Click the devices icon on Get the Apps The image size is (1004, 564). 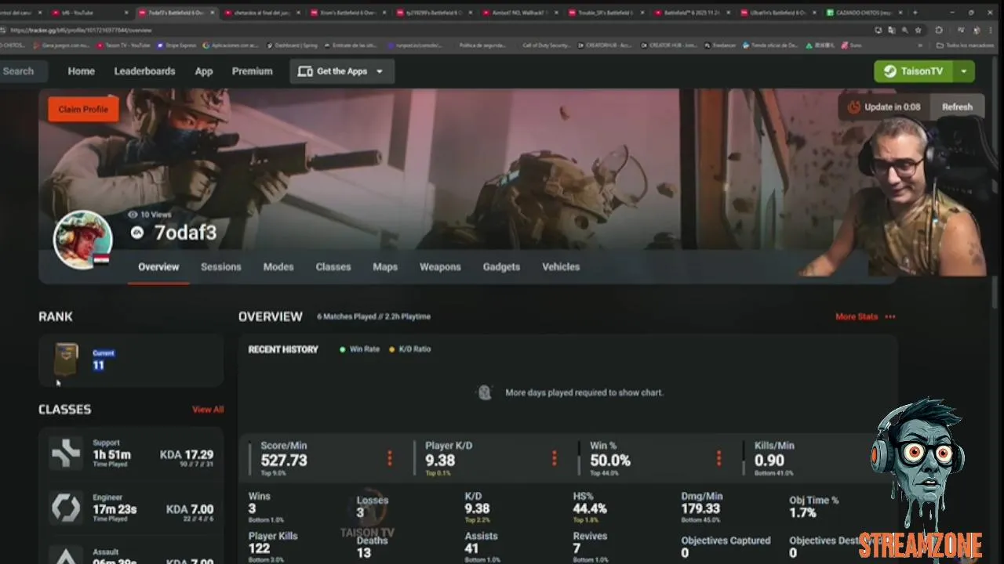click(305, 71)
